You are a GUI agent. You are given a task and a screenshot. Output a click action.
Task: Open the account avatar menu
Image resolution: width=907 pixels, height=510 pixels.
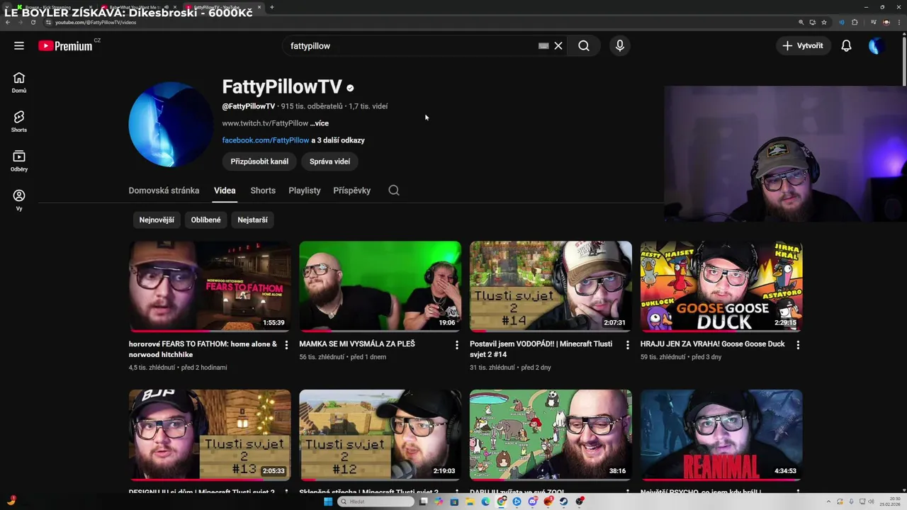pos(876,46)
